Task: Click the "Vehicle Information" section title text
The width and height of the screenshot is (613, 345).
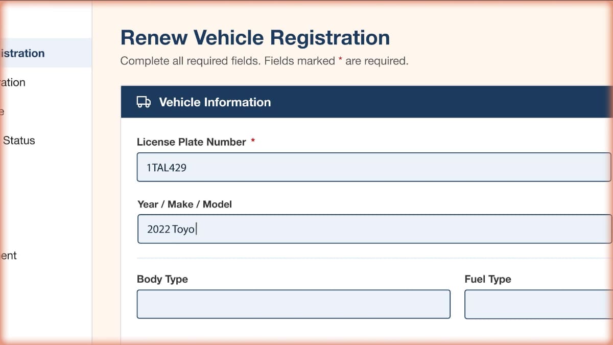Action: tap(215, 102)
